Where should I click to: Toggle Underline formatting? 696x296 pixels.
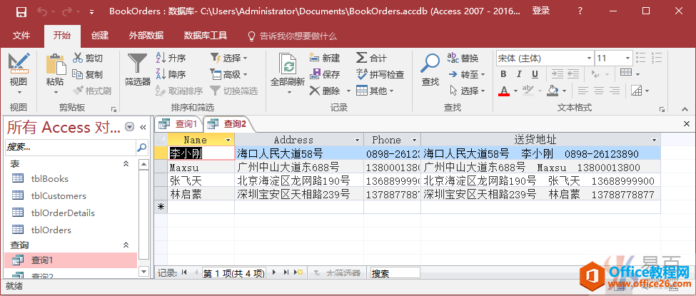(535, 75)
